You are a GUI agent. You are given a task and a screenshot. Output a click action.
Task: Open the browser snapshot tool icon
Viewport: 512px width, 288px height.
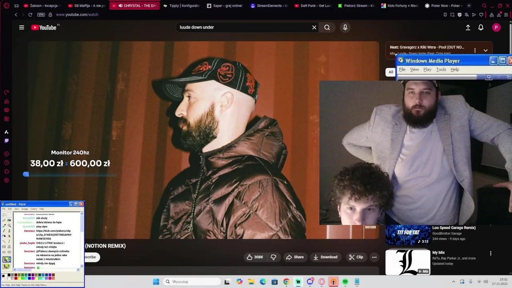452,15
